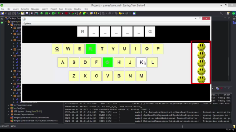Guess the letter M on keyboard
236x132 pixels.
pos(141,76)
